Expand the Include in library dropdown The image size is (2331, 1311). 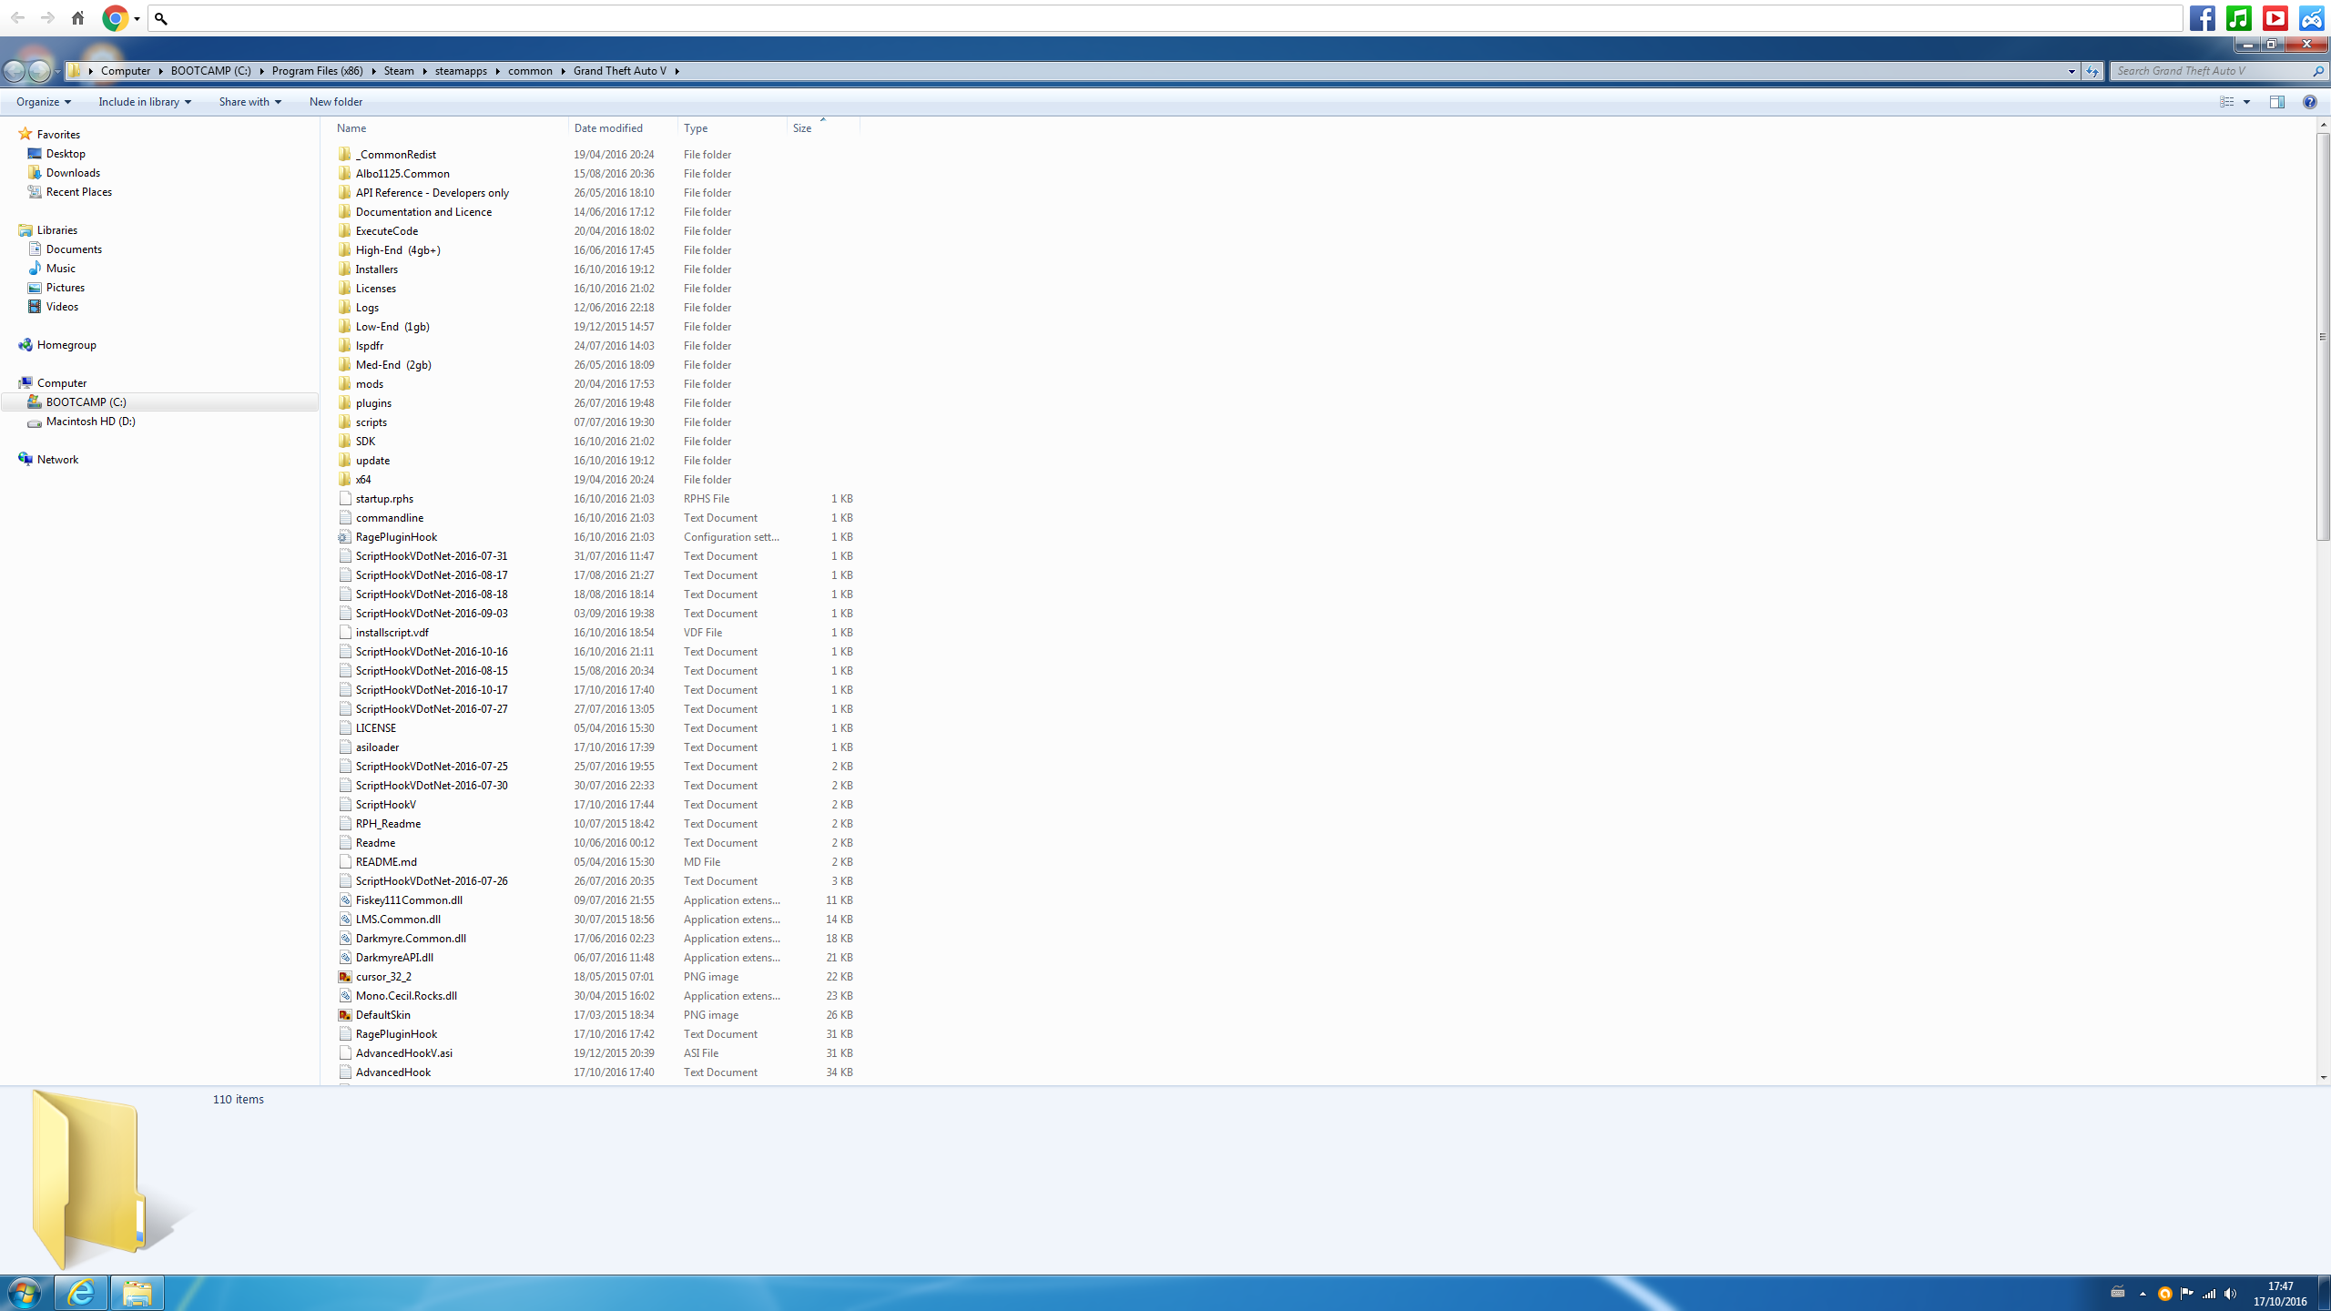tap(145, 102)
